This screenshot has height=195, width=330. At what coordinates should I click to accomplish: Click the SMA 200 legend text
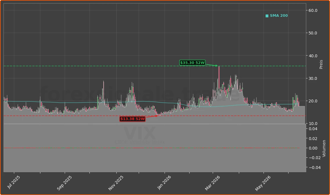[x=279, y=16]
